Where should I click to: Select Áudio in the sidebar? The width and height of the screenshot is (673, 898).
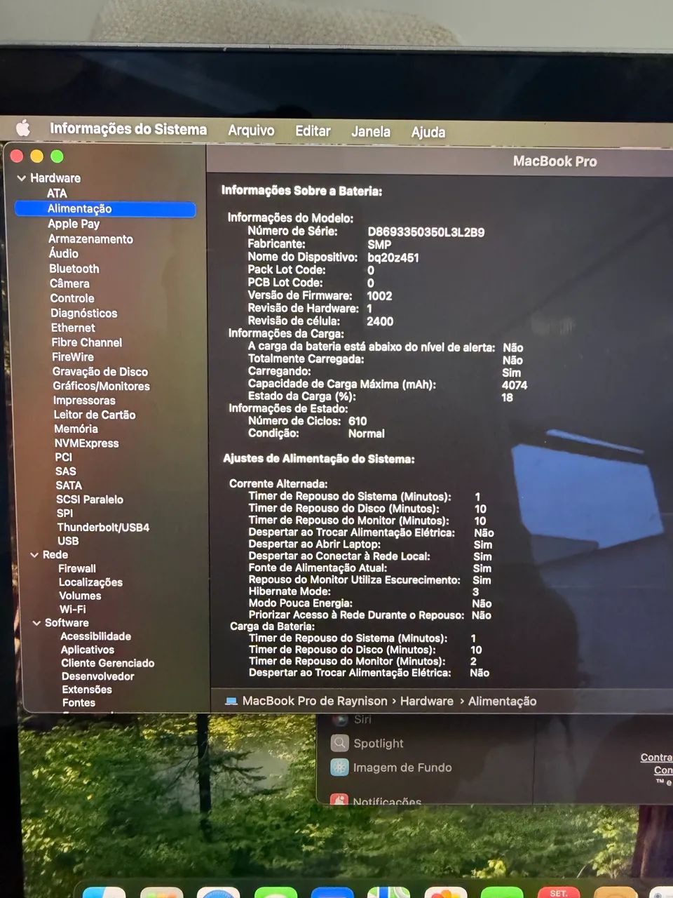pyautogui.click(x=63, y=253)
